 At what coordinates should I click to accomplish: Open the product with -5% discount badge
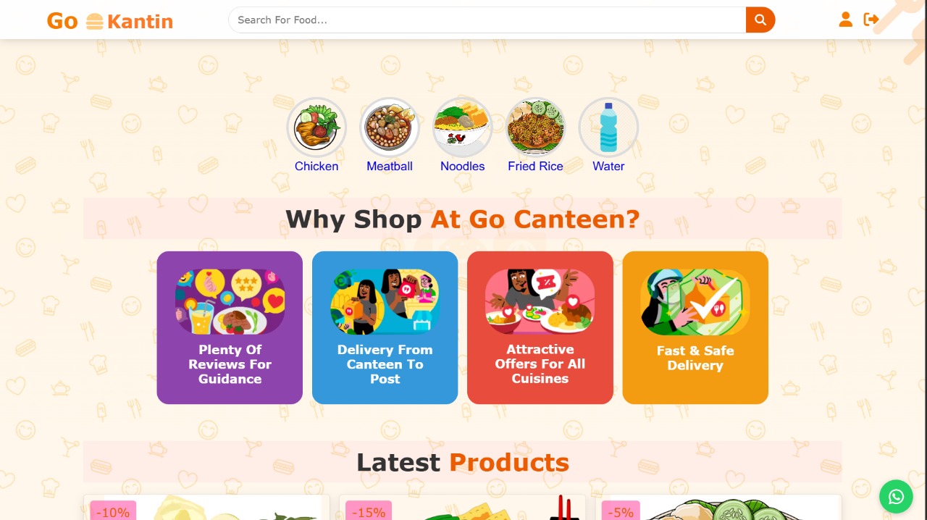coord(718,508)
